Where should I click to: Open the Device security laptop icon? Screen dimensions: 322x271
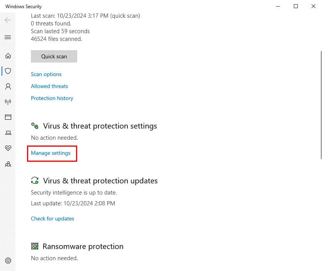pyautogui.click(x=8, y=133)
